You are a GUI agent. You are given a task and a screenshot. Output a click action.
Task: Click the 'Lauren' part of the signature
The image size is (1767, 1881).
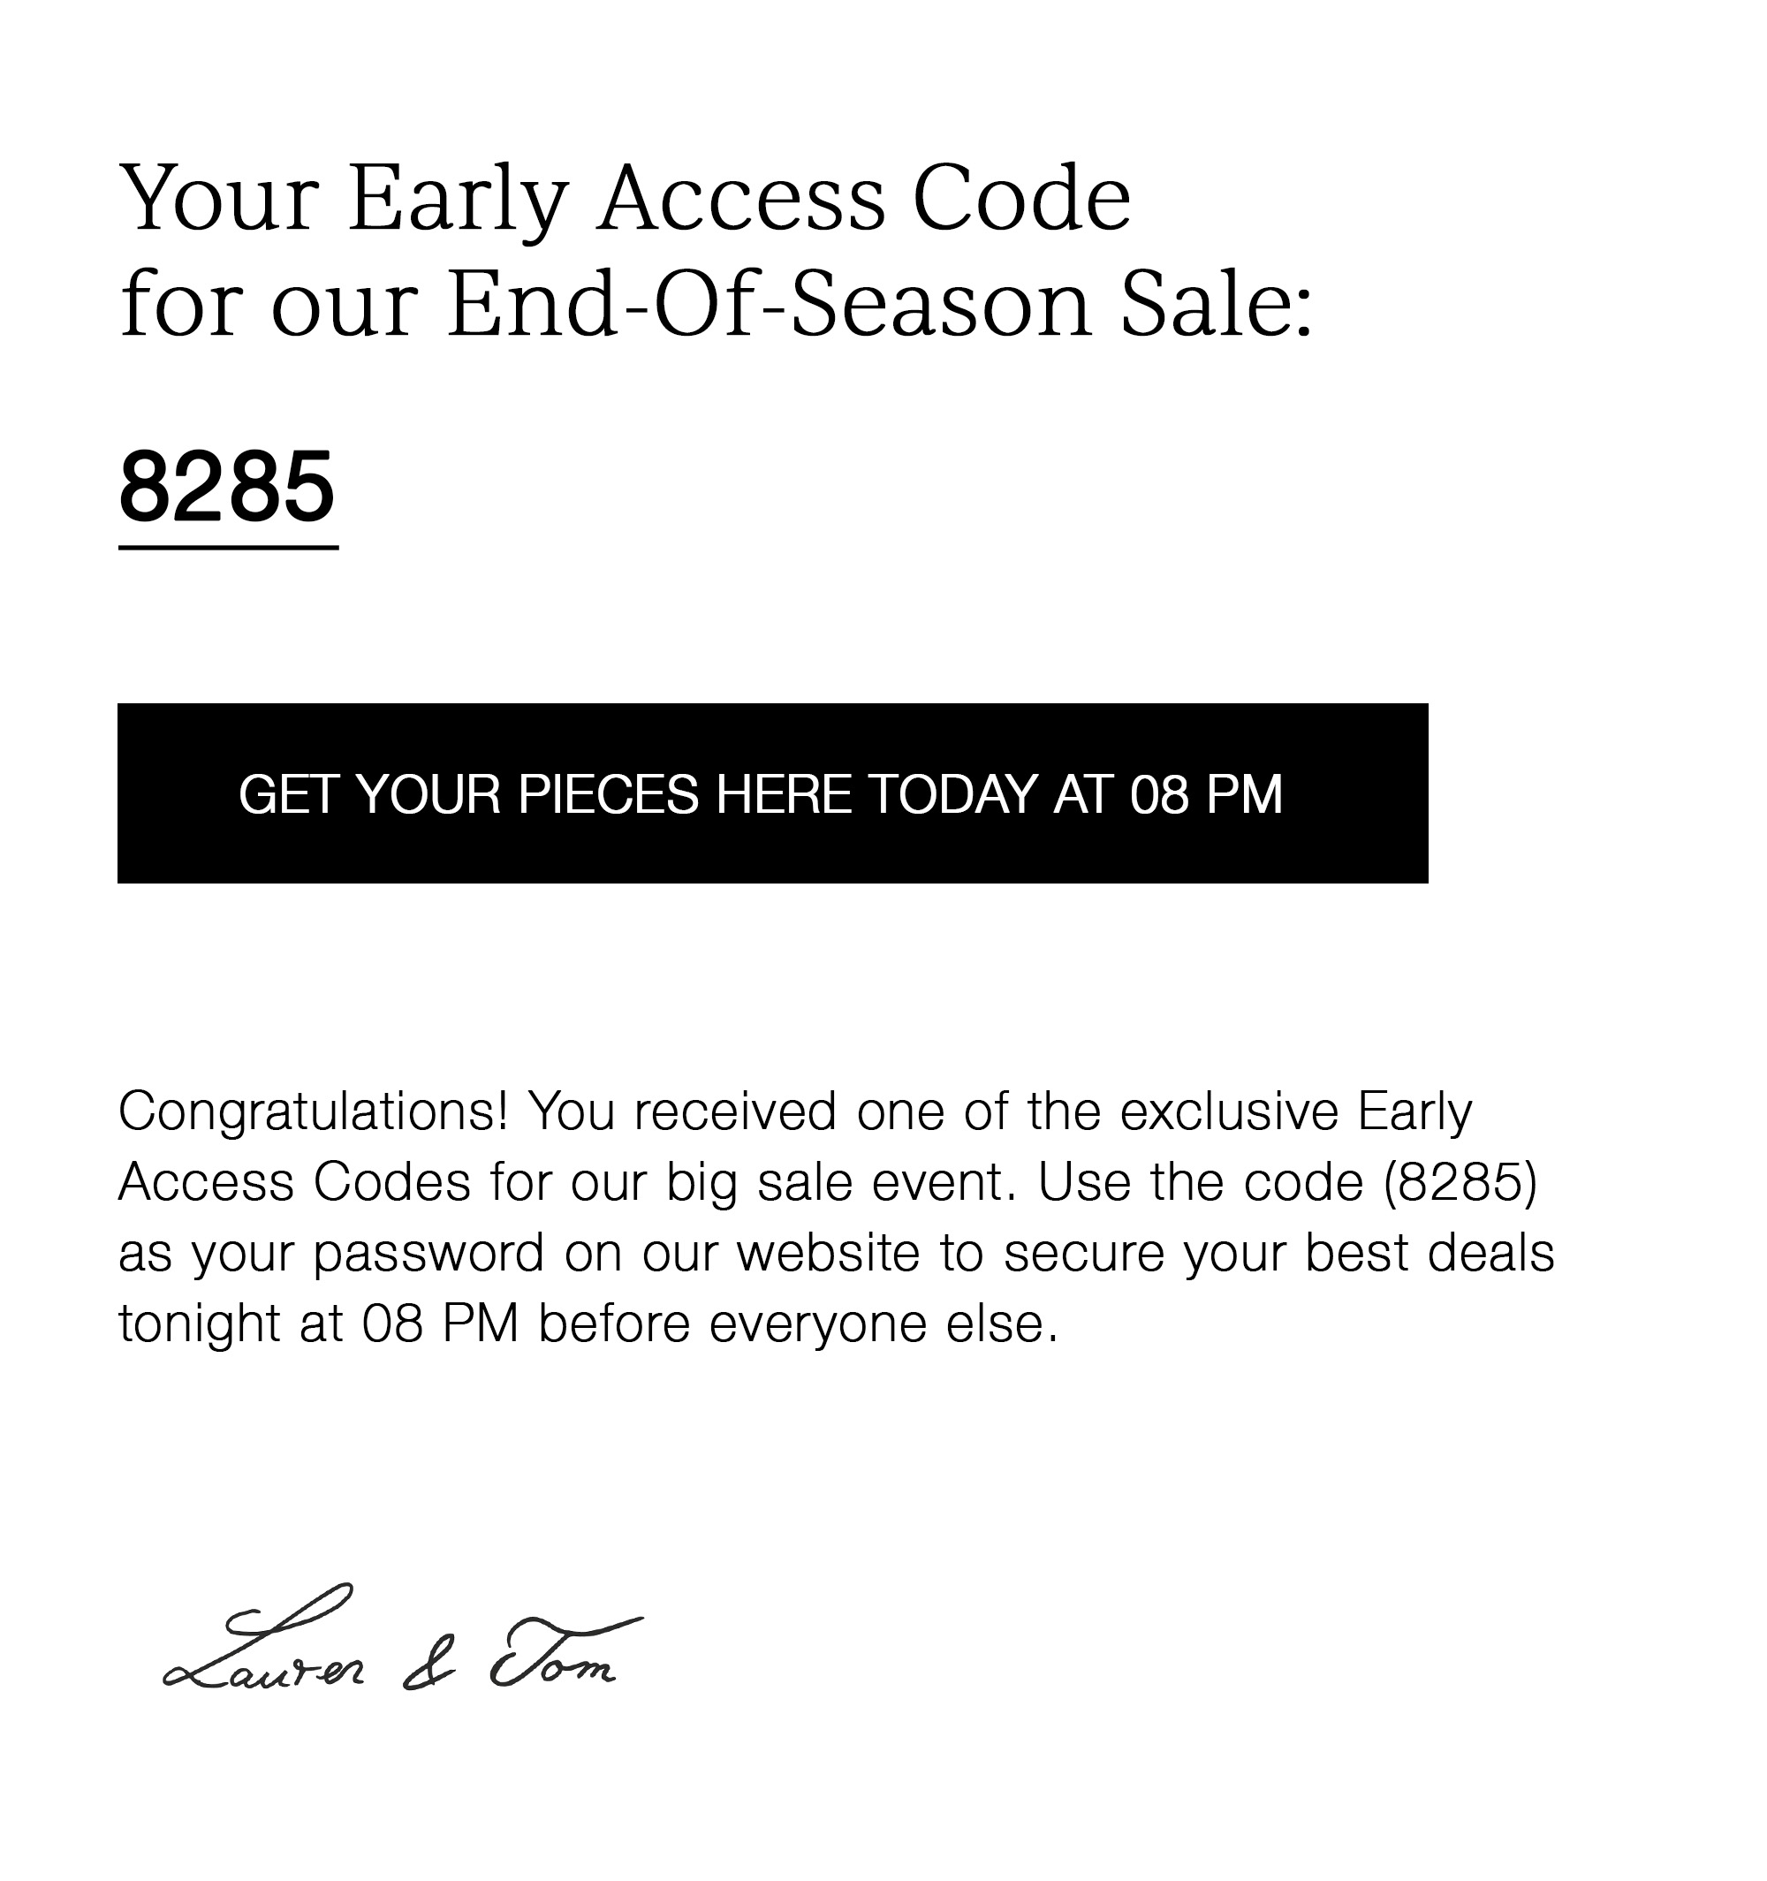(x=263, y=1640)
